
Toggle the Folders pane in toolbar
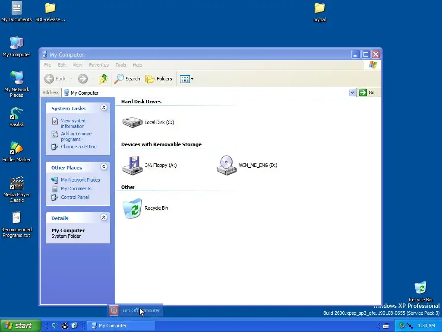pyautogui.click(x=159, y=79)
